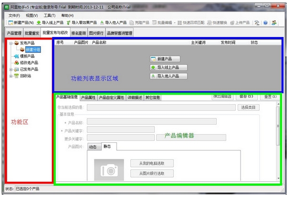The height and width of the screenshot is (197, 290).
Task: Expand the 回收站 tree node
Action: (11, 76)
